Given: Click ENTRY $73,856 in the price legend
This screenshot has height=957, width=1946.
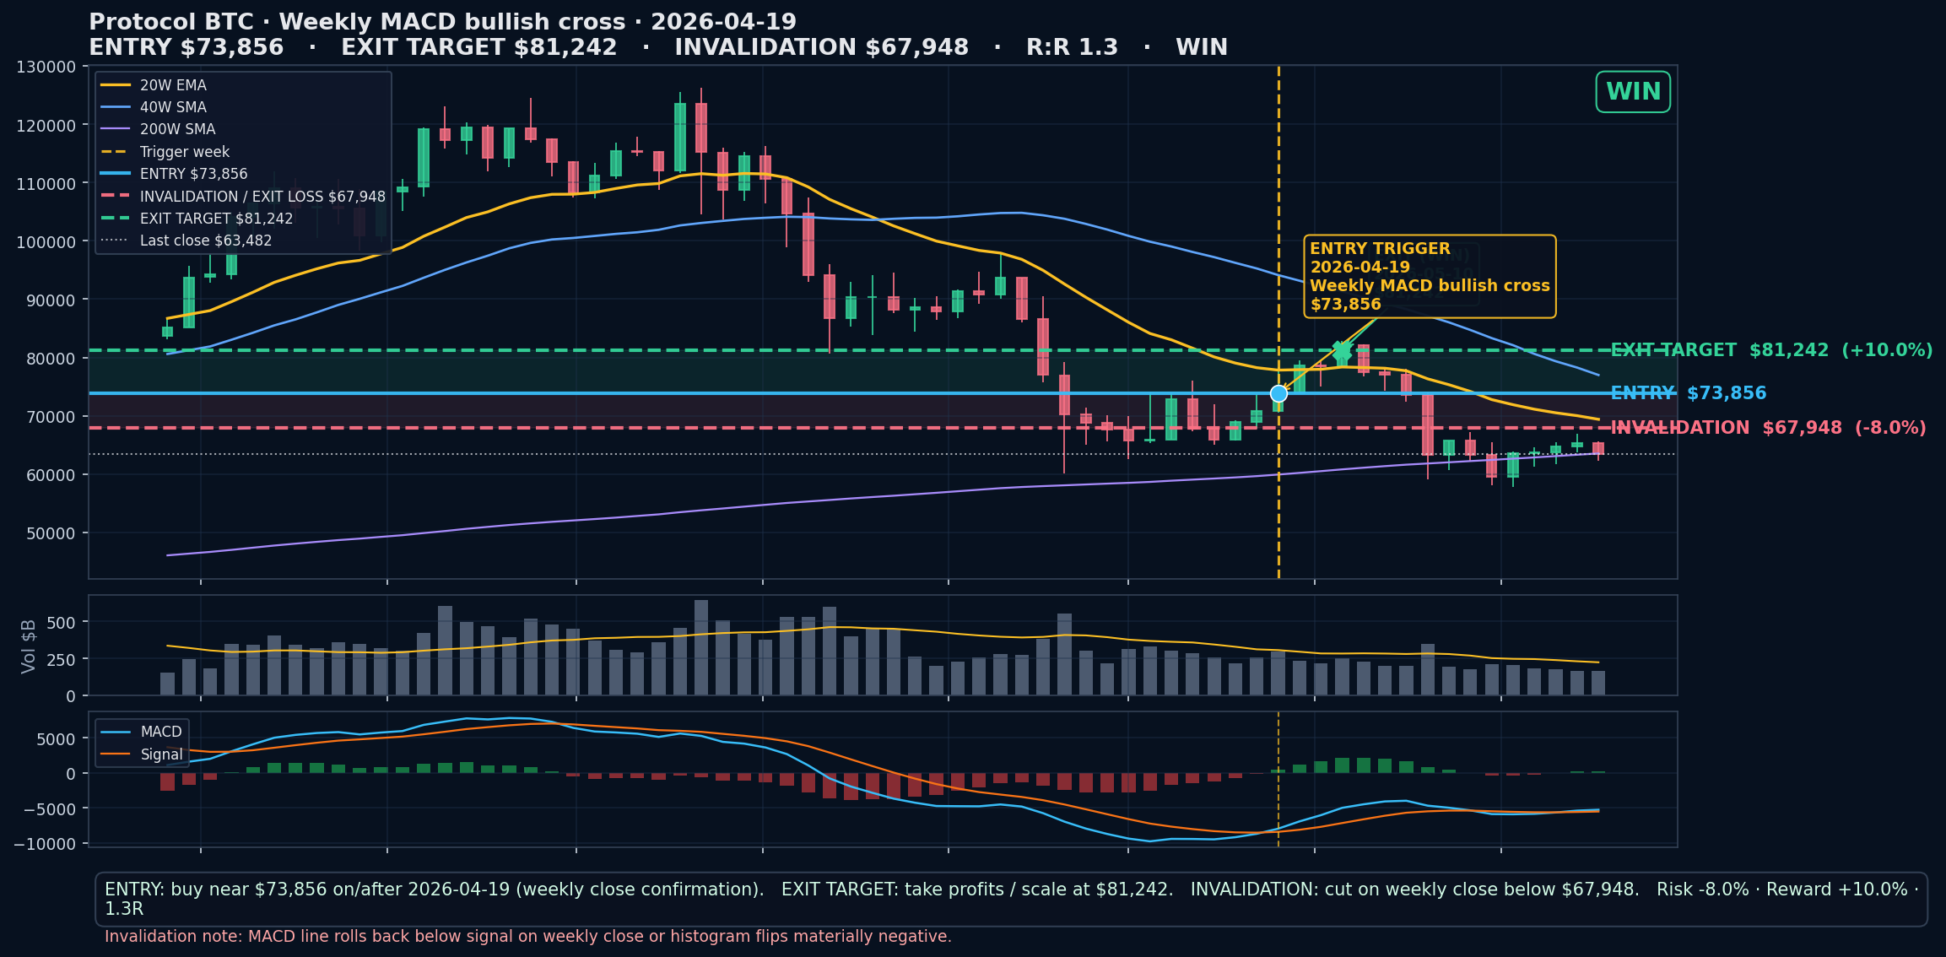Looking at the screenshot, I should [174, 174].
